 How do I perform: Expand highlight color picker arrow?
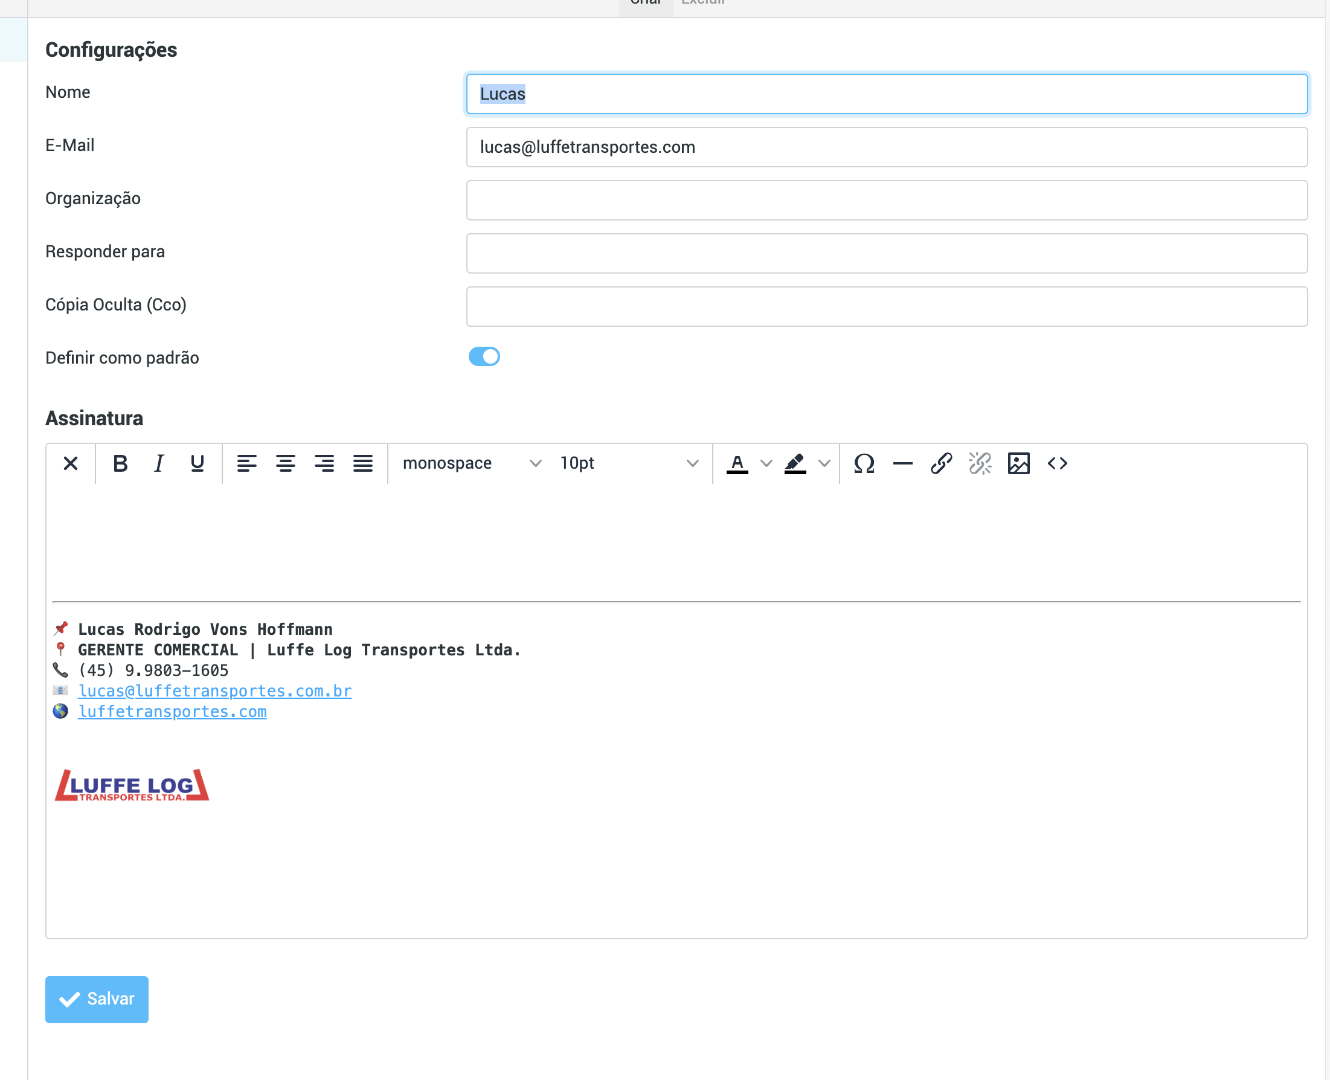click(824, 463)
